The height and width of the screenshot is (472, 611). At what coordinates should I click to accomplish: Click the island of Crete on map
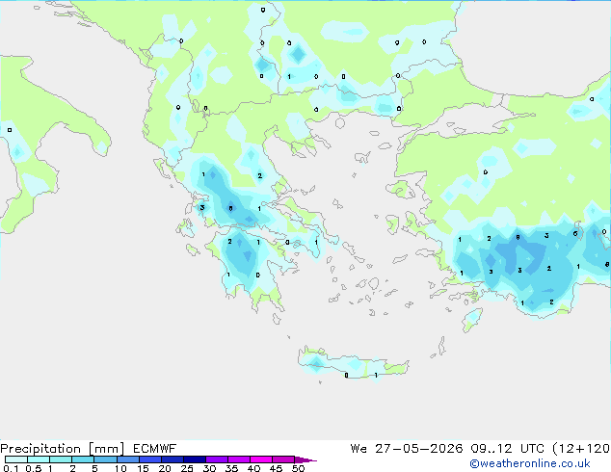353,363
